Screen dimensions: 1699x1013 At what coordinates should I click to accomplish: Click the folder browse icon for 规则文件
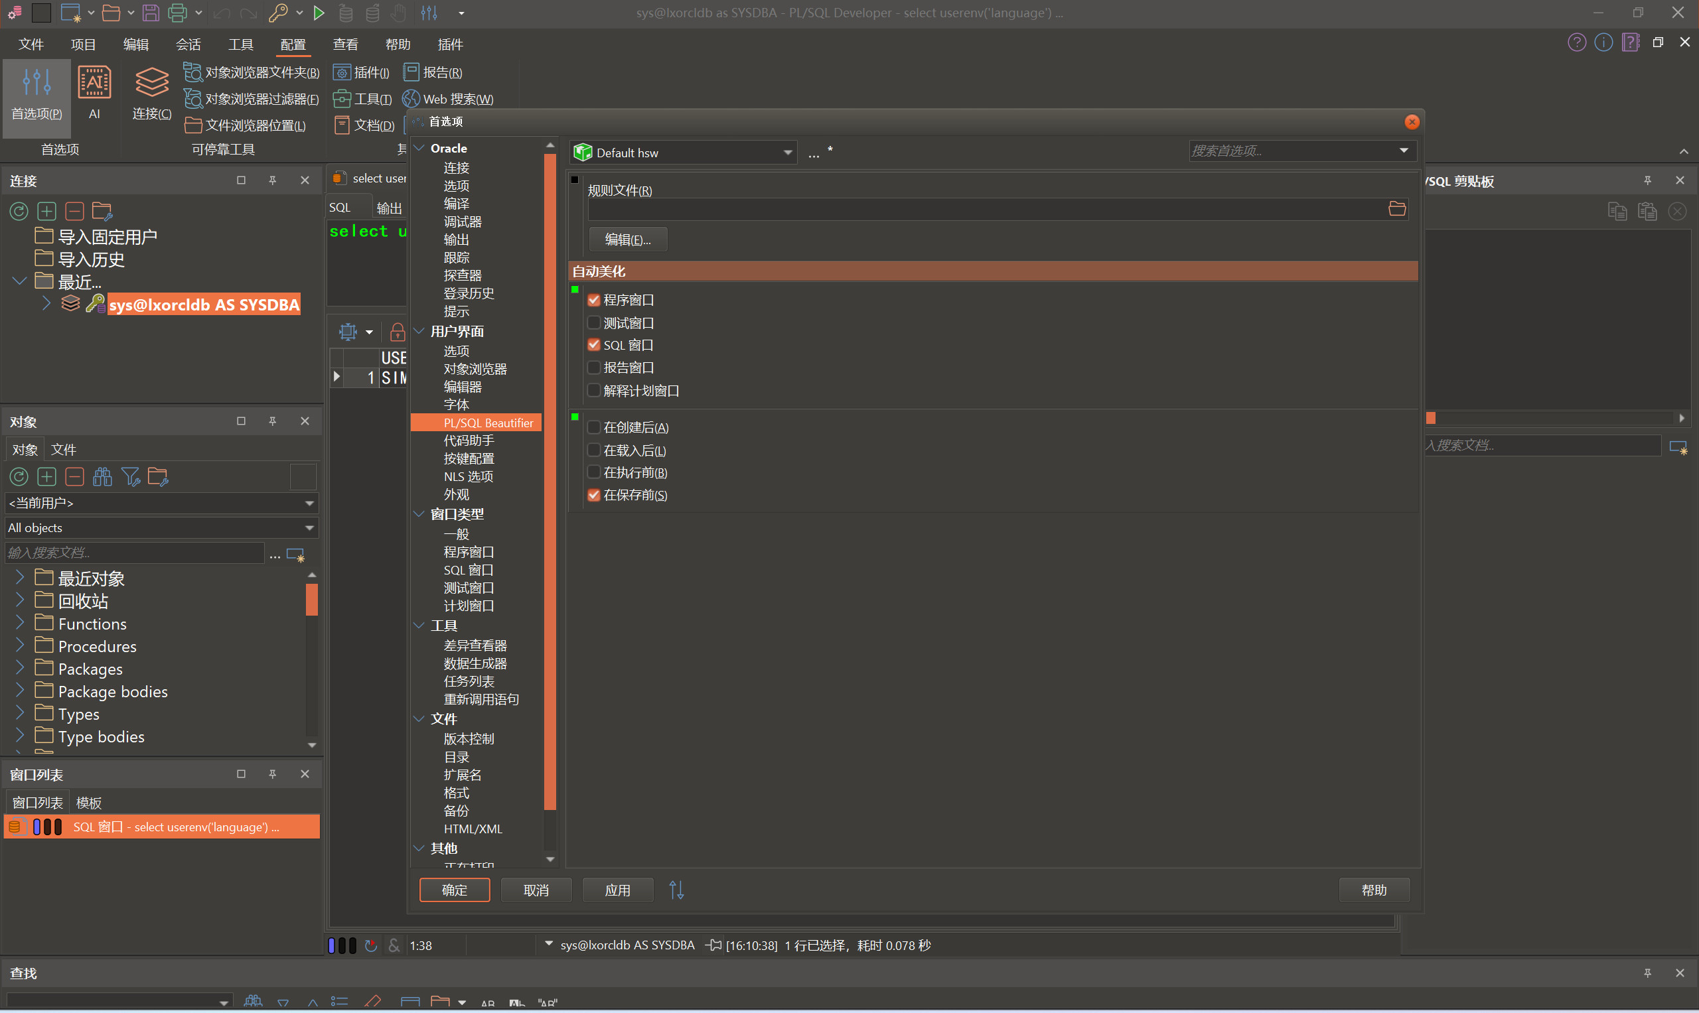(1396, 209)
